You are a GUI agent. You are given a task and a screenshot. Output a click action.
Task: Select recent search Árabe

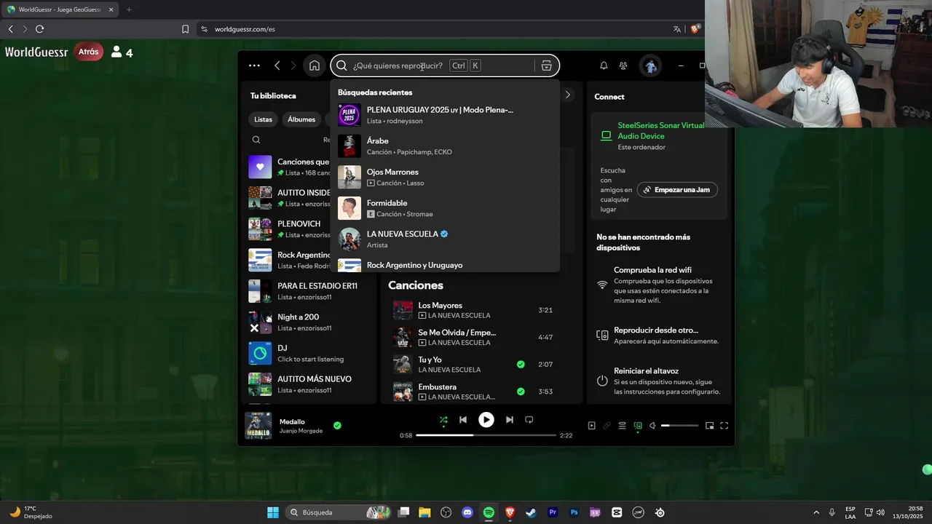[x=445, y=146]
